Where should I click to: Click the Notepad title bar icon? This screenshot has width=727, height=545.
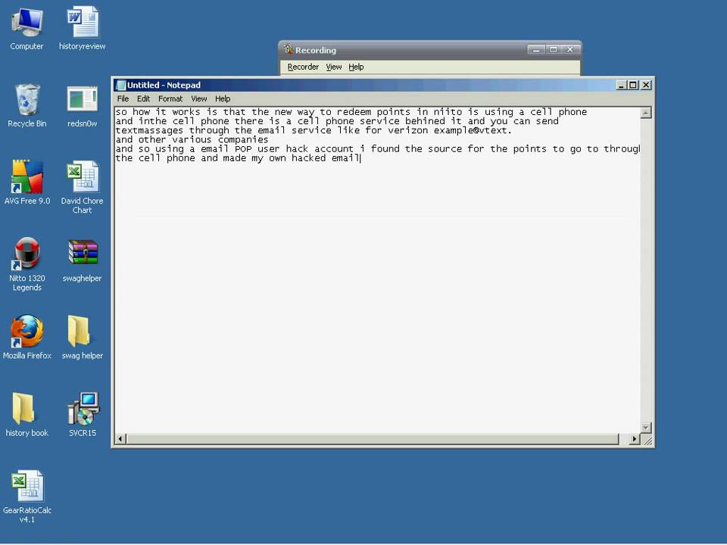120,86
